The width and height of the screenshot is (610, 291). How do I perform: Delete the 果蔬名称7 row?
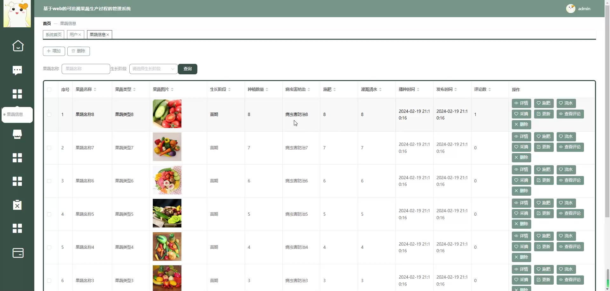pos(521,158)
